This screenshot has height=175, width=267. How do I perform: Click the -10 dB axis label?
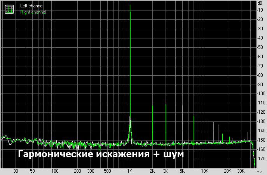[260, 10]
